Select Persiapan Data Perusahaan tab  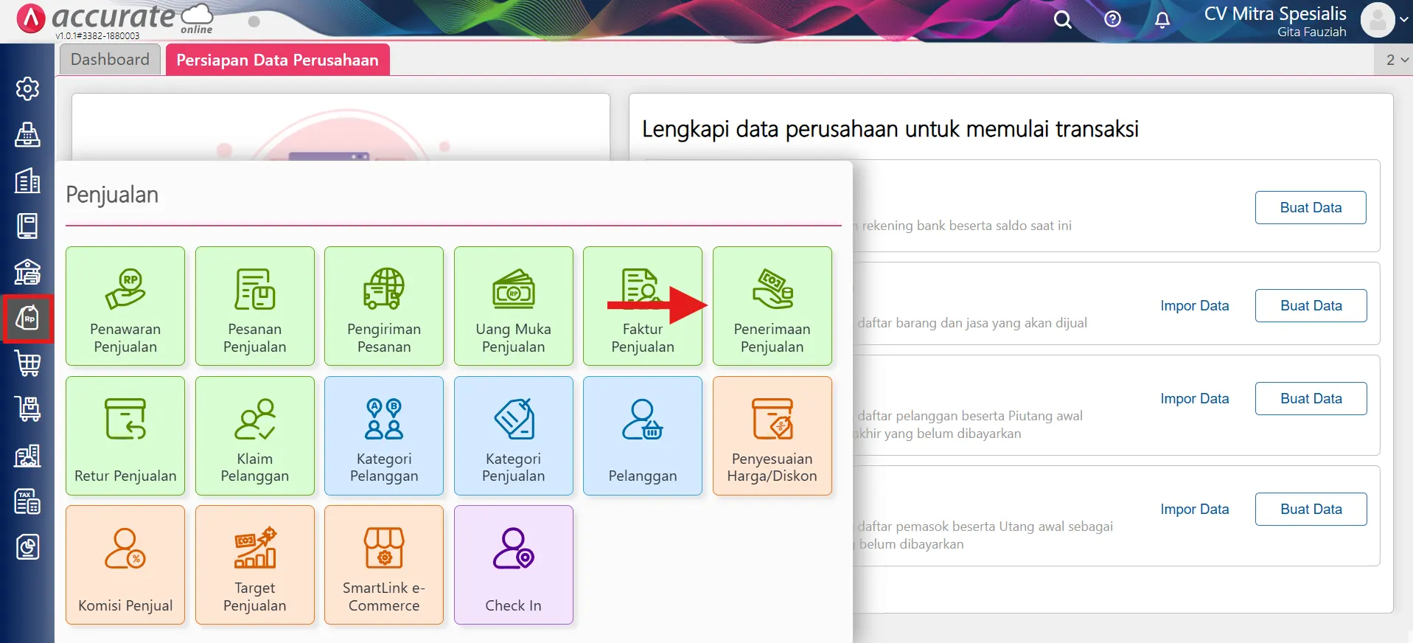click(277, 60)
